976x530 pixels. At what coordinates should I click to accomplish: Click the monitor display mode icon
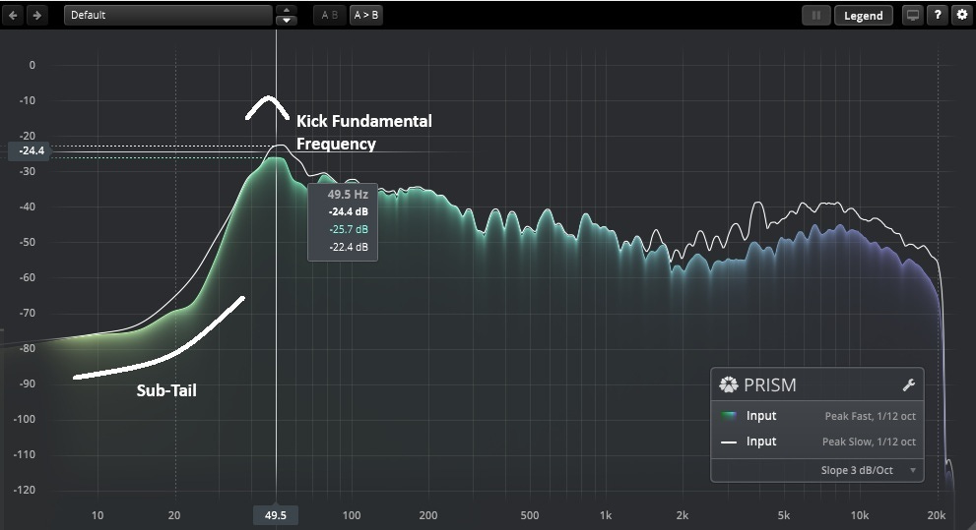pyautogui.click(x=913, y=16)
